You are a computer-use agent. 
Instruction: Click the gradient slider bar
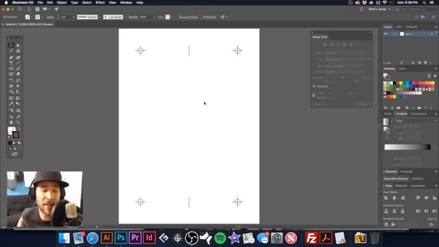(407, 147)
